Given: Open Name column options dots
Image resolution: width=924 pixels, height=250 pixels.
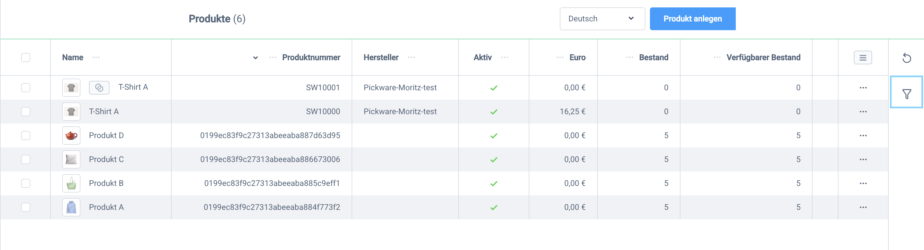Looking at the screenshot, I should pos(96,57).
